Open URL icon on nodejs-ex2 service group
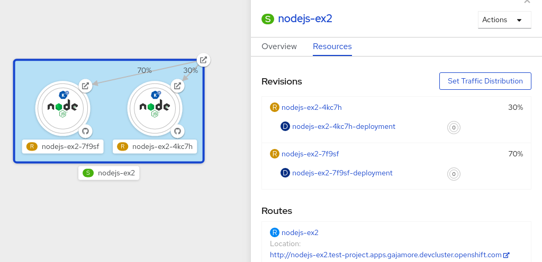This screenshot has width=542, height=262. point(203,60)
